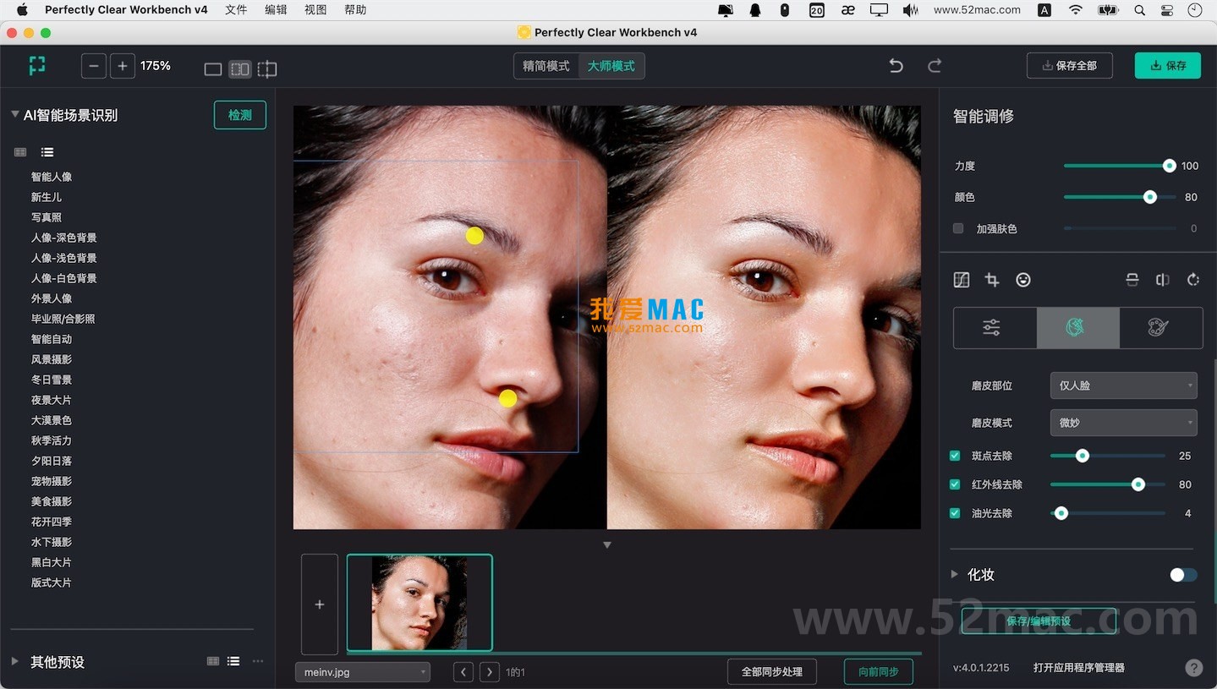Open macOS Control Center icon

(1167, 10)
